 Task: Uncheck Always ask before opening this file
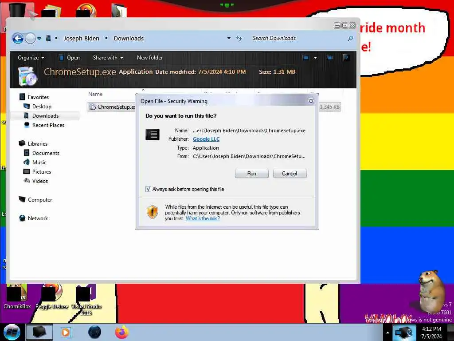[148, 189]
